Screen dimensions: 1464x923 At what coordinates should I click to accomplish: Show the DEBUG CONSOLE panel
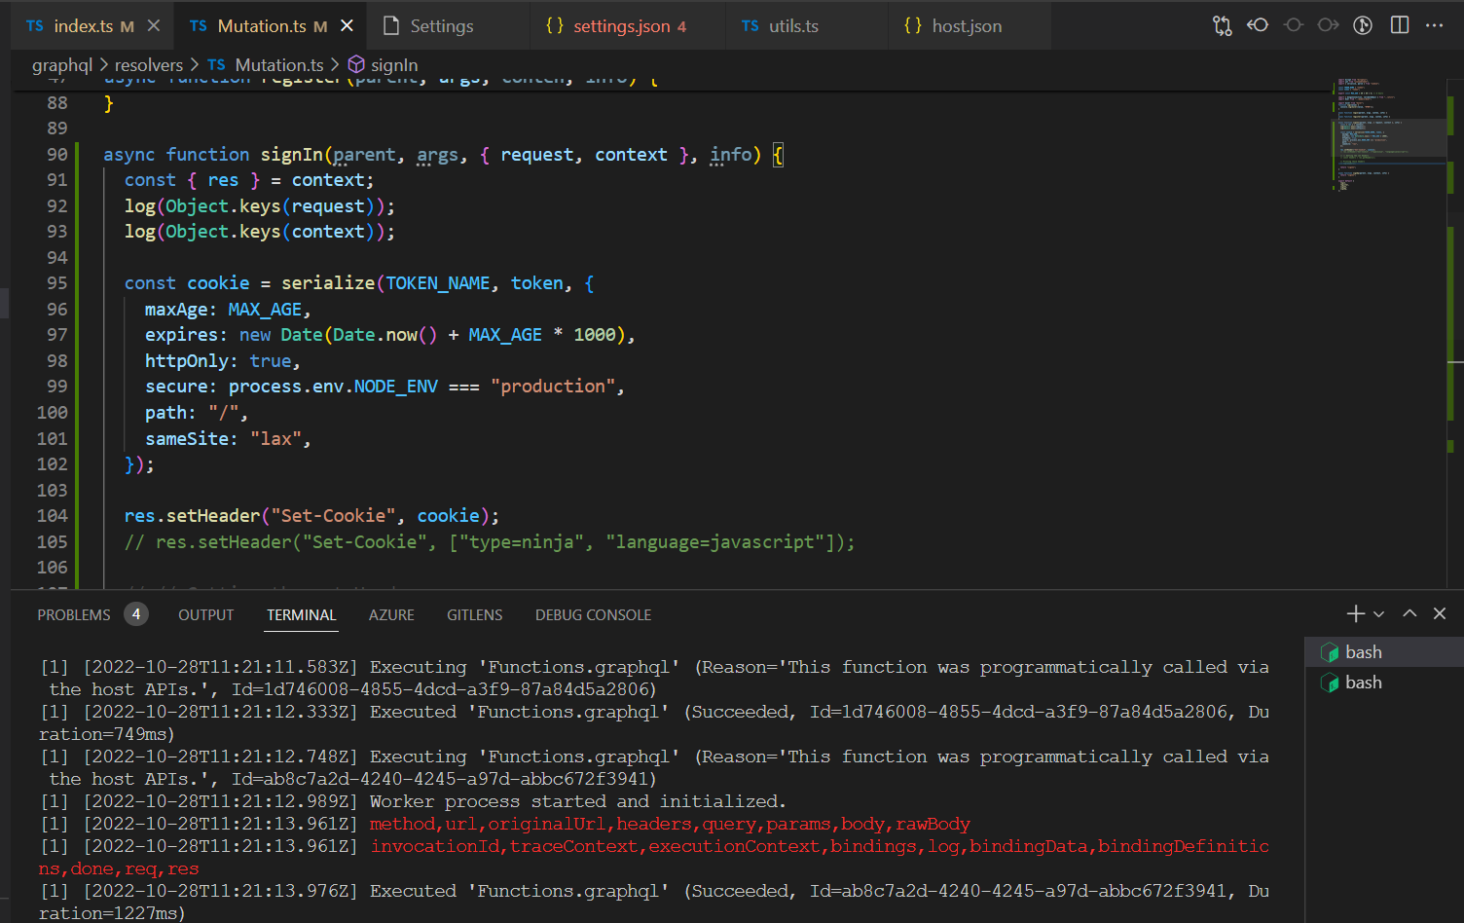[x=593, y=615]
